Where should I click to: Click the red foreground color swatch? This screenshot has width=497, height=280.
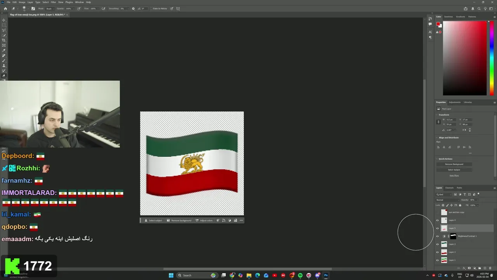point(438,24)
